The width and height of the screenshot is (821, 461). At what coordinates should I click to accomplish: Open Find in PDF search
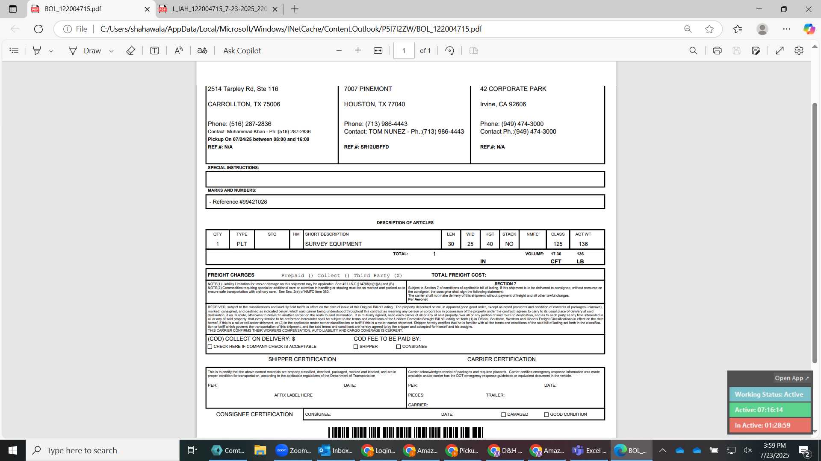coord(693,50)
